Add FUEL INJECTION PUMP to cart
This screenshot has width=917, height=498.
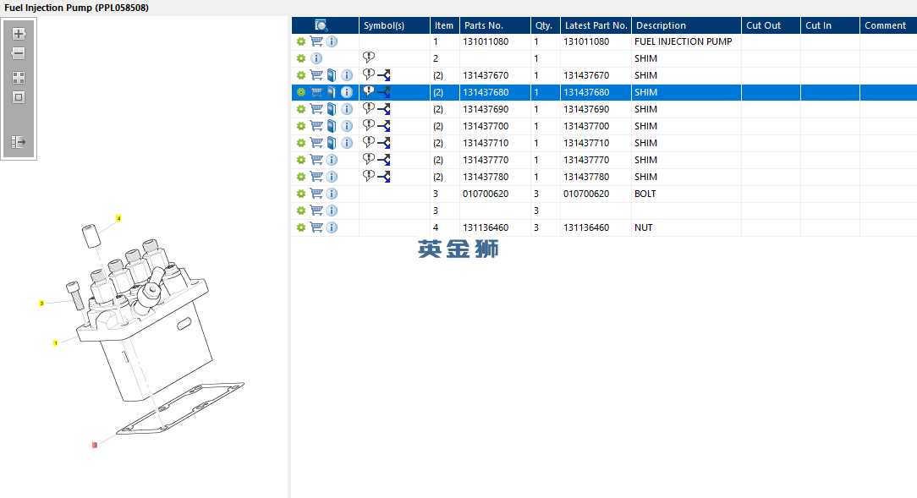(x=316, y=41)
